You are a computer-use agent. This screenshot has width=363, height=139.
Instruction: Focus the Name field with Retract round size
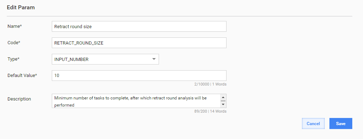pos(139,27)
